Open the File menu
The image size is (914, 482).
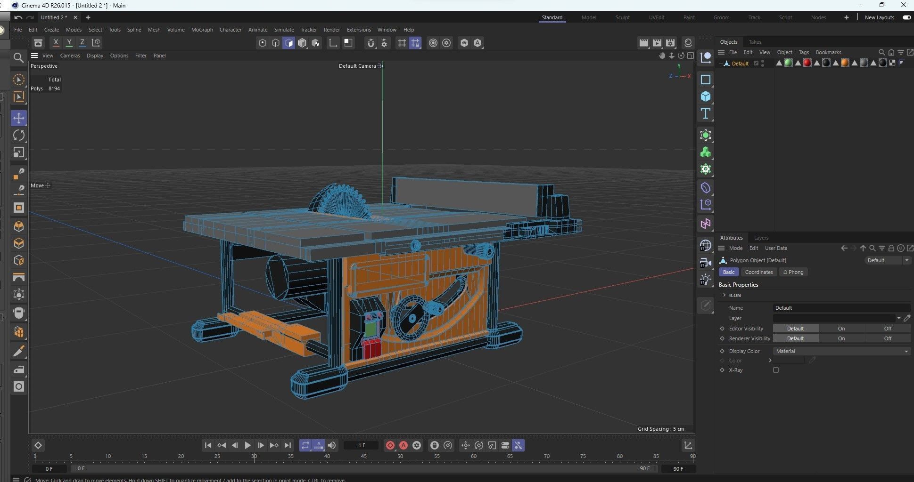pyautogui.click(x=18, y=30)
